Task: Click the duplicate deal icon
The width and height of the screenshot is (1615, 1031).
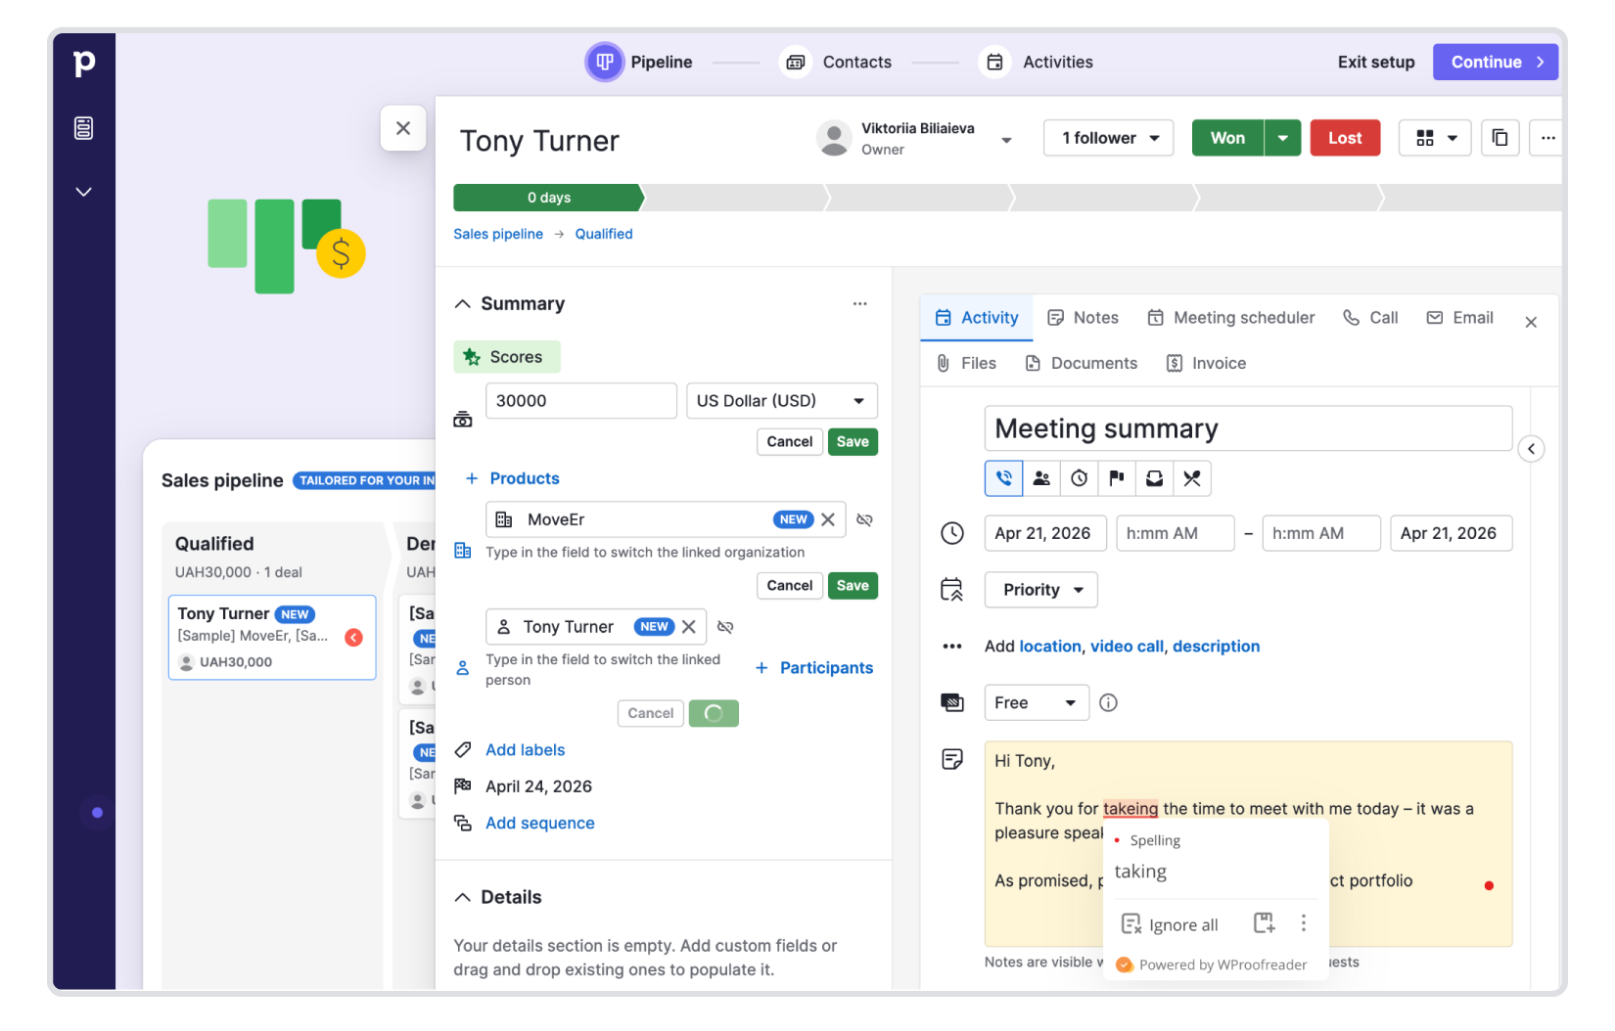Action: tap(1500, 138)
